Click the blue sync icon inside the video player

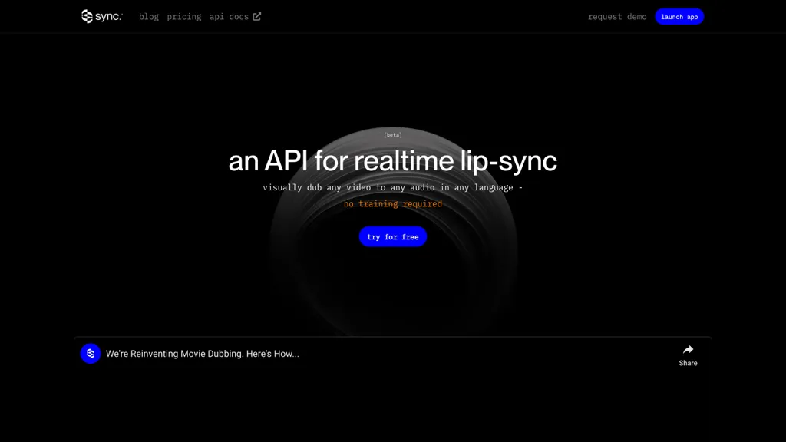[91, 354]
